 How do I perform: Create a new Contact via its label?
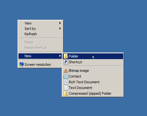75,76
